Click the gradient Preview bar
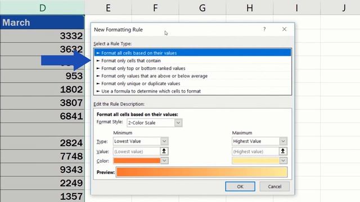This screenshot has height=202, width=360. [201, 172]
